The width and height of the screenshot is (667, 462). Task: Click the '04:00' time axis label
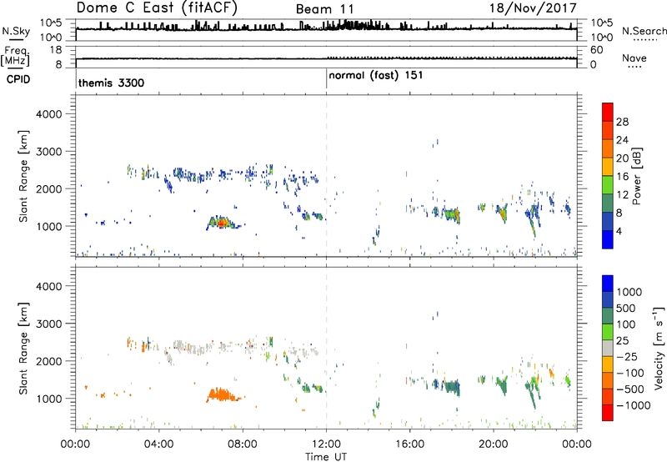[x=158, y=444]
